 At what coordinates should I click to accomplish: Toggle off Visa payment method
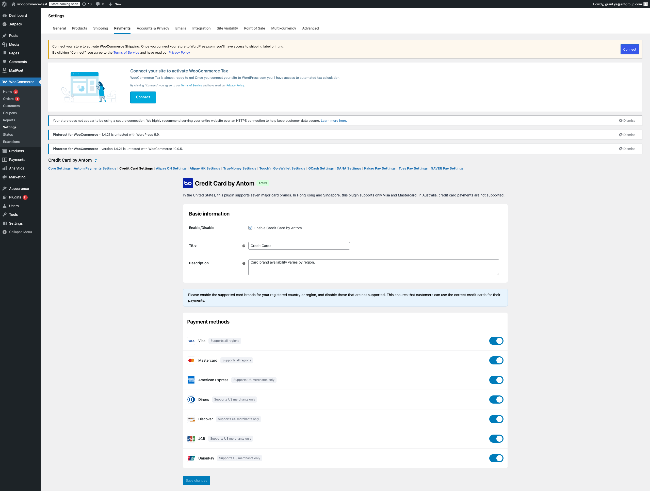click(x=496, y=341)
